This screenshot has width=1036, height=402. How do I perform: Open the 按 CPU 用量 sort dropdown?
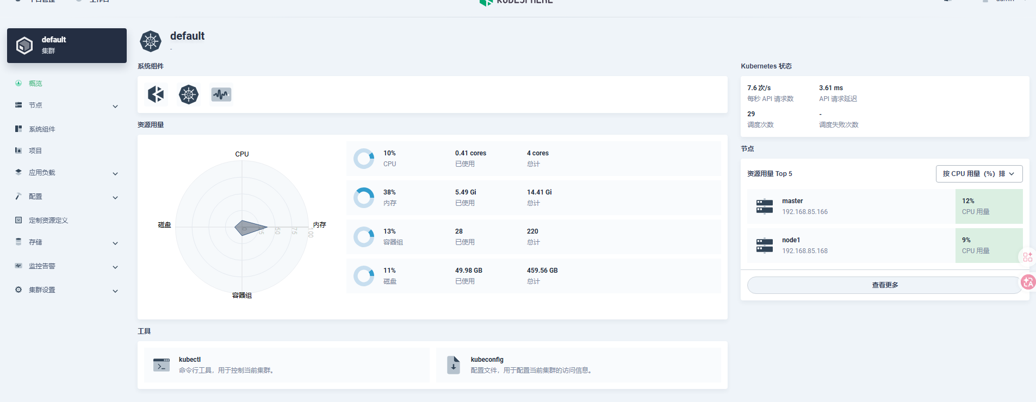[x=979, y=174]
